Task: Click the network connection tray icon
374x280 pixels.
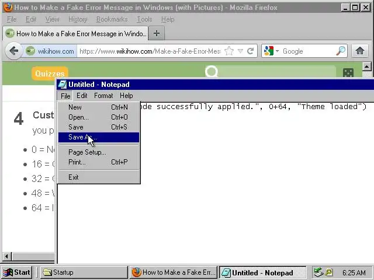Action: pyautogui.click(x=318, y=272)
